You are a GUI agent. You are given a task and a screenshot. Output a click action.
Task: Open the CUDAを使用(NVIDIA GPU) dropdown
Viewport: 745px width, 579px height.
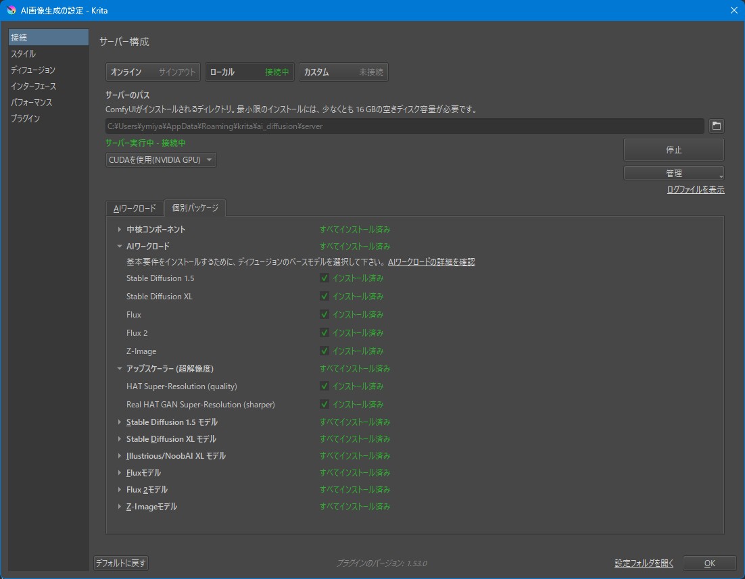click(x=161, y=160)
